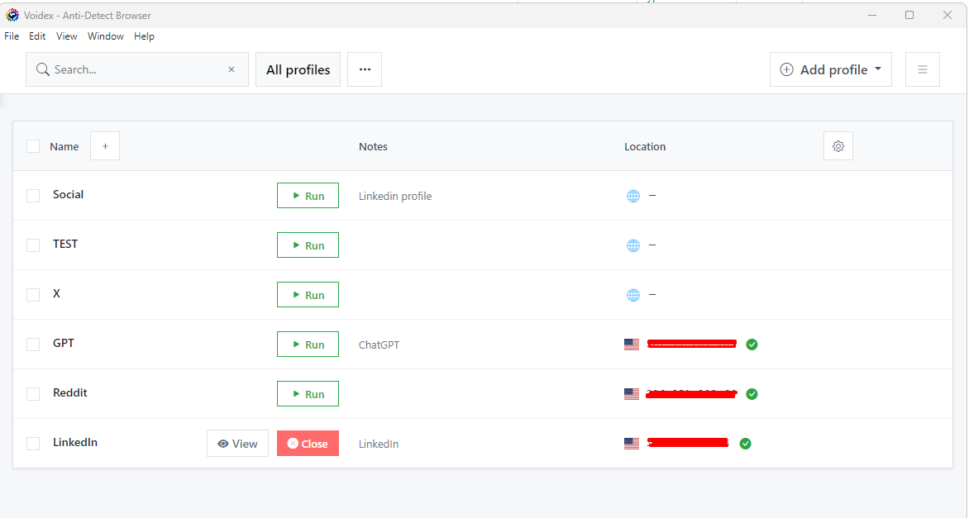The width and height of the screenshot is (969, 518).
Task: Clear the search field with the x
Action: pyautogui.click(x=232, y=69)
